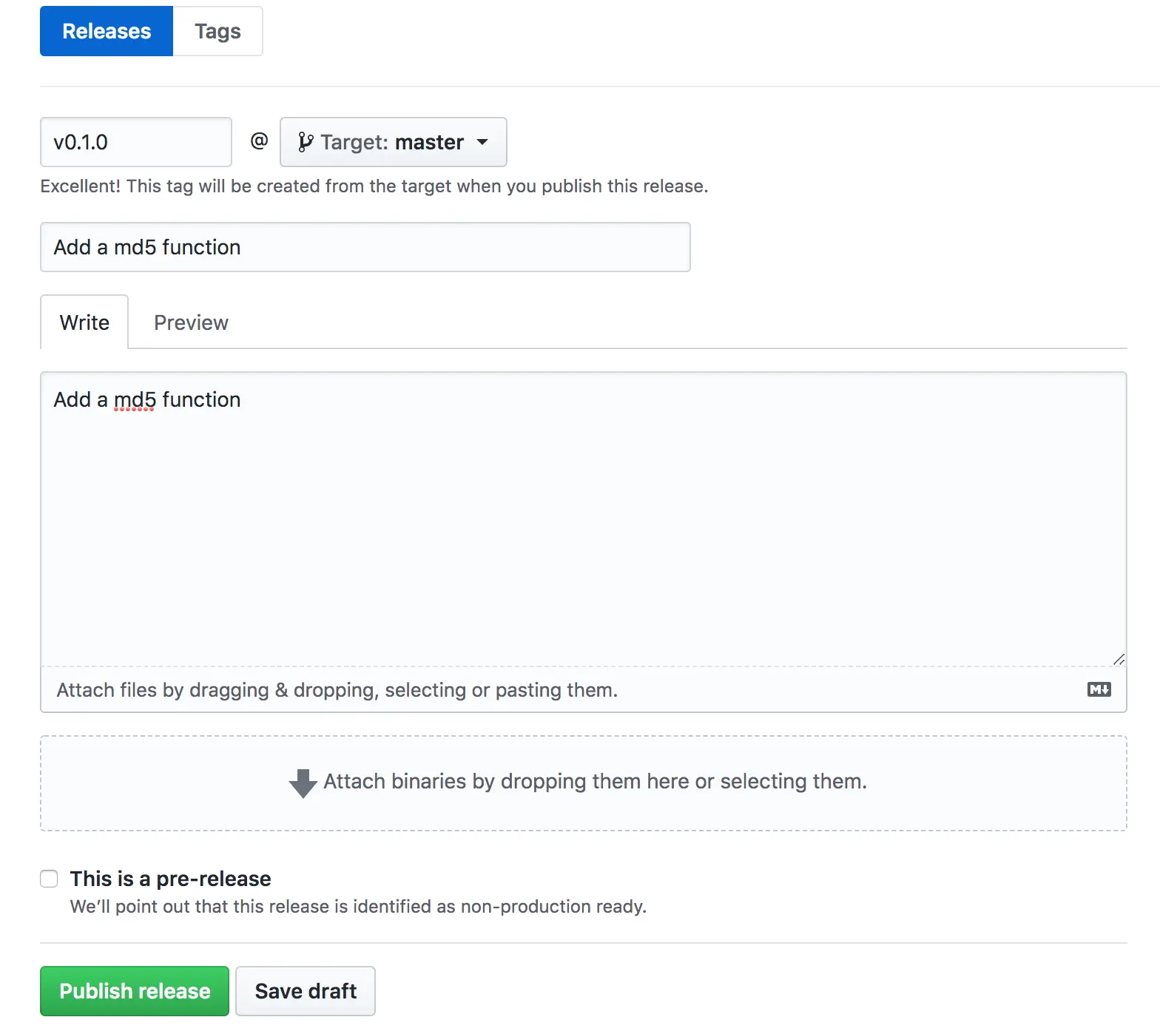Click the underlined md5 word in description
Image resolution: width=1160 pixels, height=1034 pixels.
pyautogui.click(x=135, y=400)
